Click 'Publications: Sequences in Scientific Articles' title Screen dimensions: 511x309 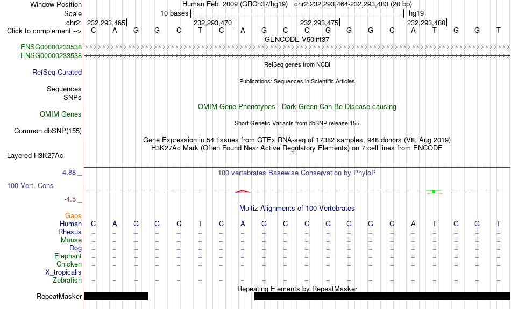point(297,81)
